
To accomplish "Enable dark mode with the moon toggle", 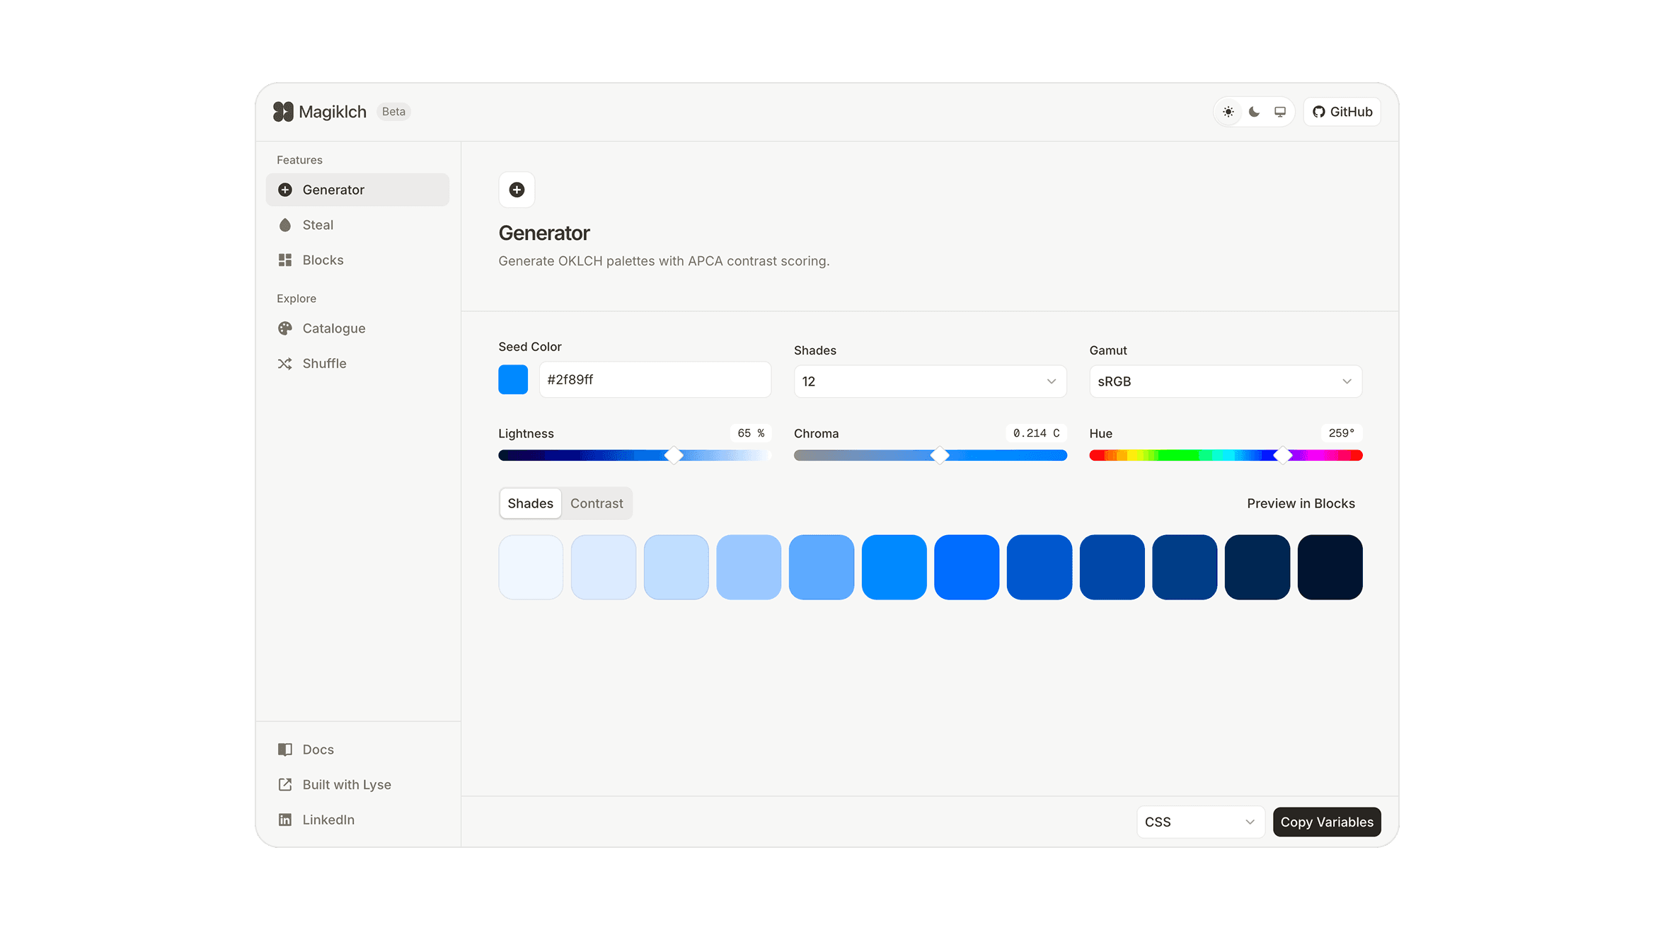I will click(x=1253, y=111).
